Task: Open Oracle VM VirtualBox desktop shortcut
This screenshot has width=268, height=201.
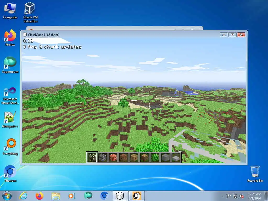Action: 30,12
